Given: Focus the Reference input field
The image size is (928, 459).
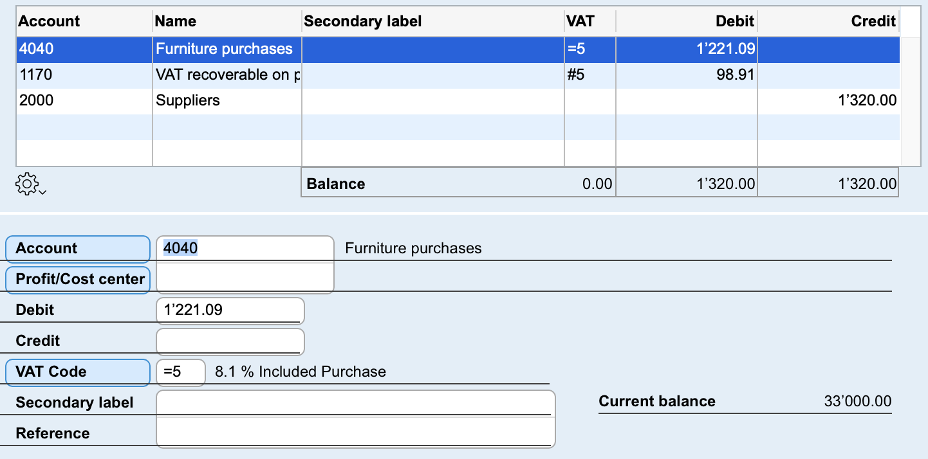Looking at the screenshot, I should tap(355, 433).
